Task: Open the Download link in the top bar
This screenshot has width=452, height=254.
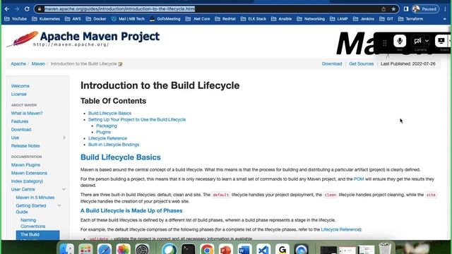Action: [x=332, y=64]
